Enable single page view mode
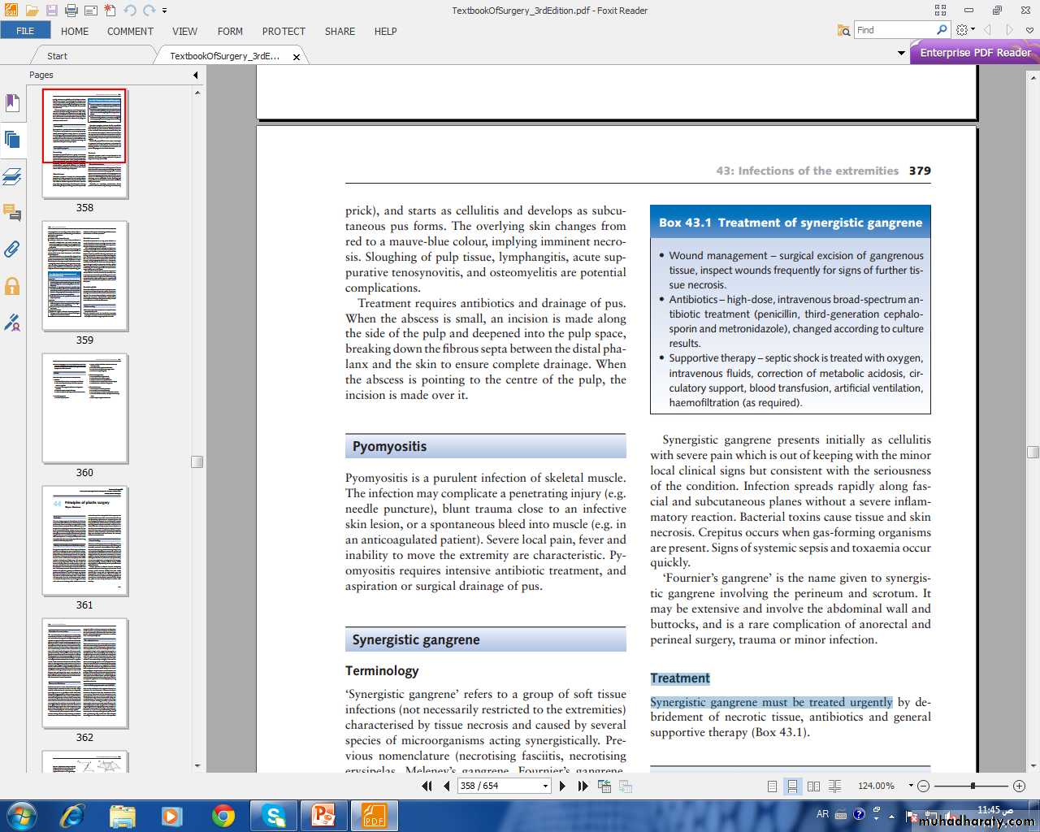This screenshot has height=832, width=1040. 772,786
